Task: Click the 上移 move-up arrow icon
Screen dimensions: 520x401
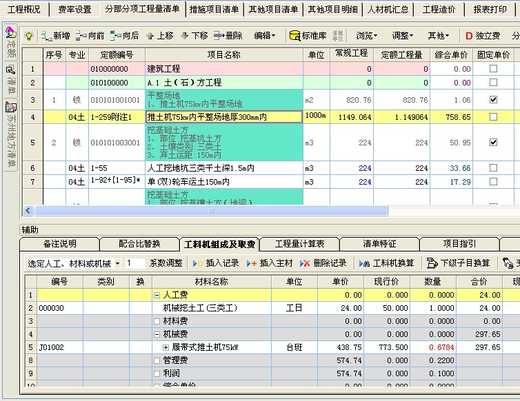Action: 150,36
